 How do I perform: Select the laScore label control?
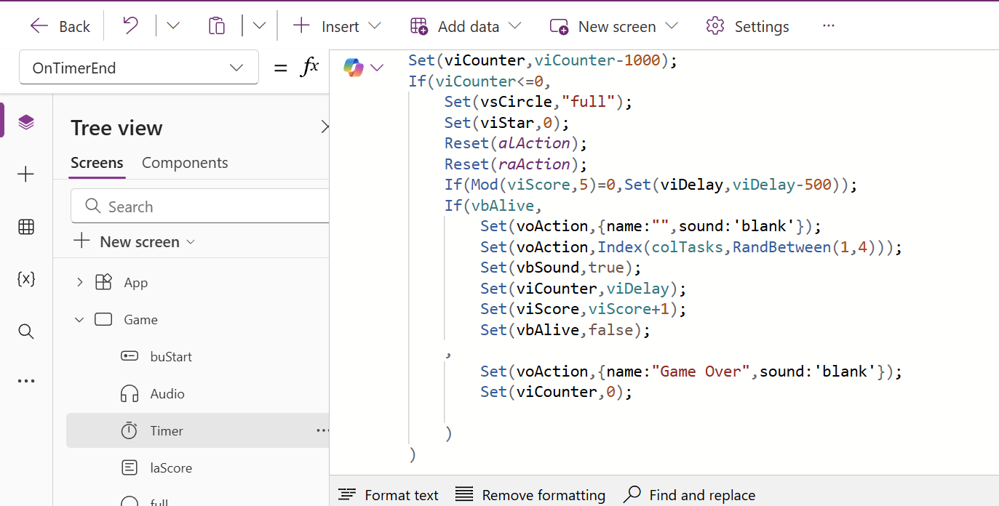pos(171,468)
